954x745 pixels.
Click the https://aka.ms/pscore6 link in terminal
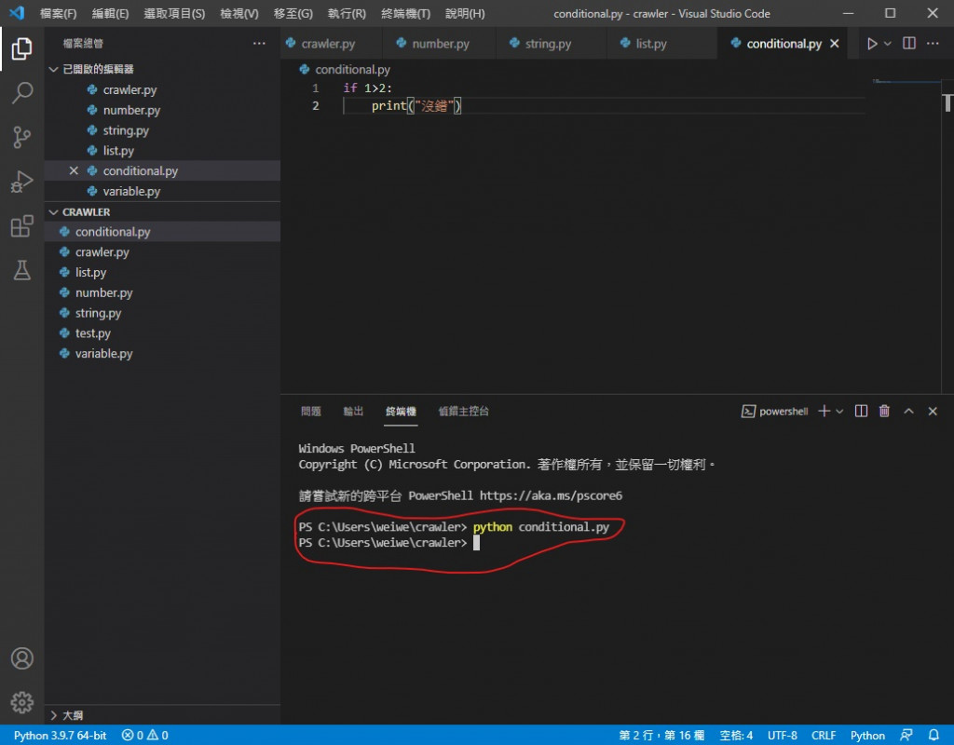pos(551,495)
